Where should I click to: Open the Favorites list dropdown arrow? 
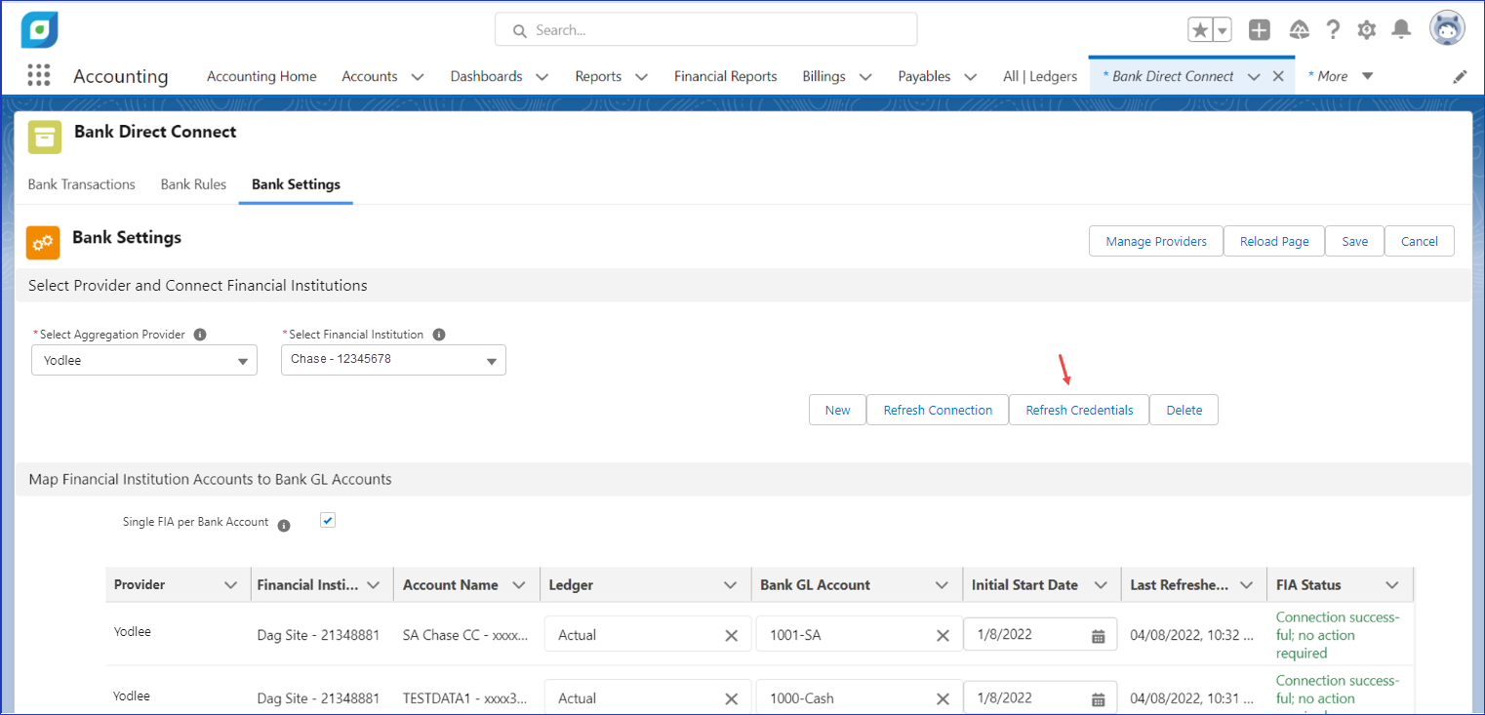pyautogui.click(x=1223, y=30)
